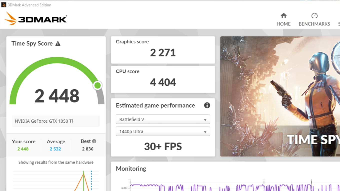Viewport: 340px width, 191px height.
Task: Click the 3DMark Advanced Edition window title
Action: (x=29, y=5)
